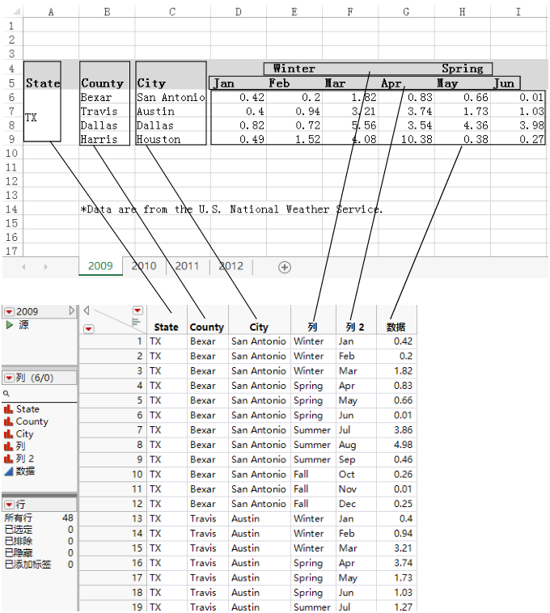
Task: Click the 列 2 column header in data table
Action: coord(355,328)
